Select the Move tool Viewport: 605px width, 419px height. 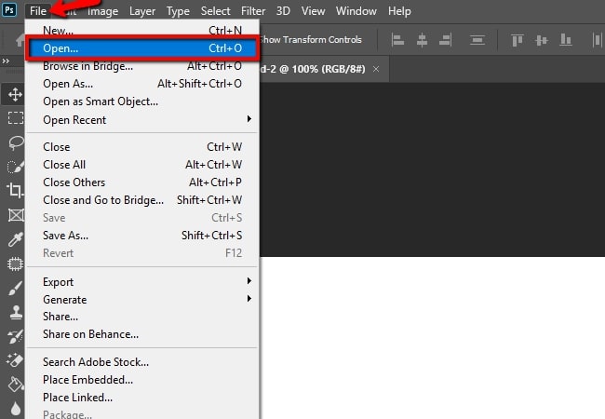tap(15, 94)
